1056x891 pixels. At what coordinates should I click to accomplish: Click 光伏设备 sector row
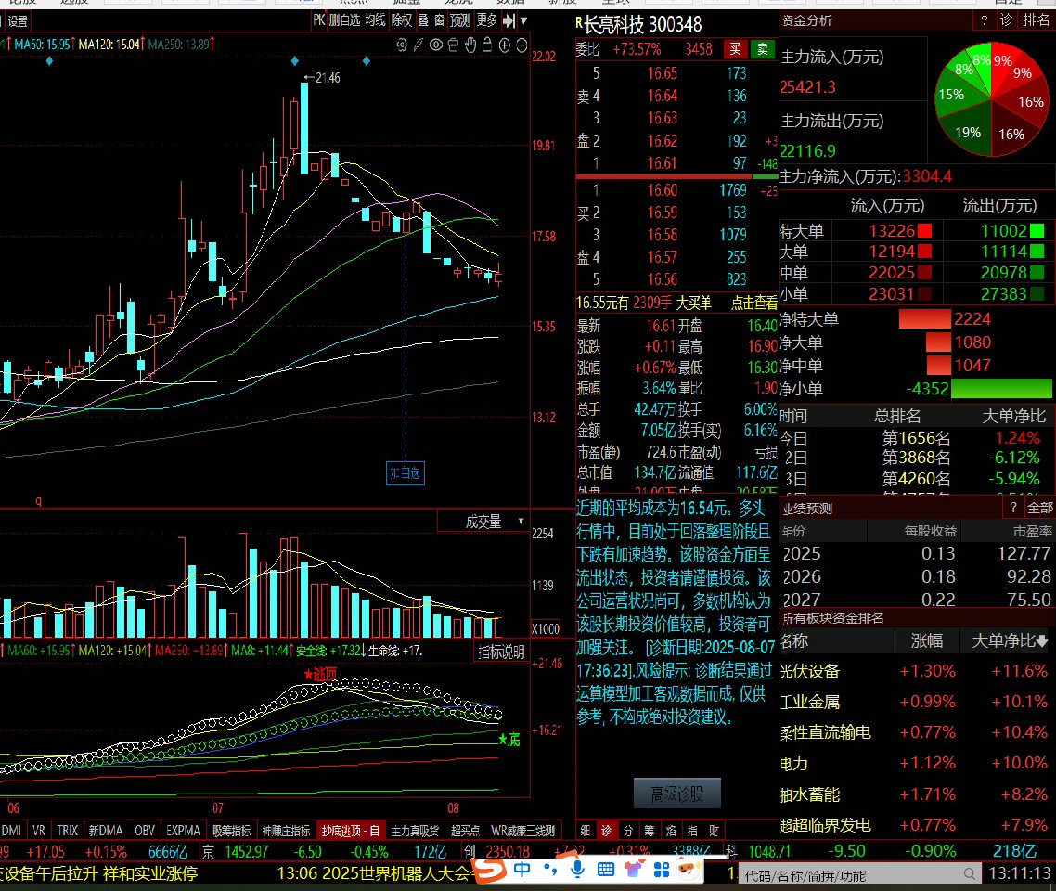(917, 671)
